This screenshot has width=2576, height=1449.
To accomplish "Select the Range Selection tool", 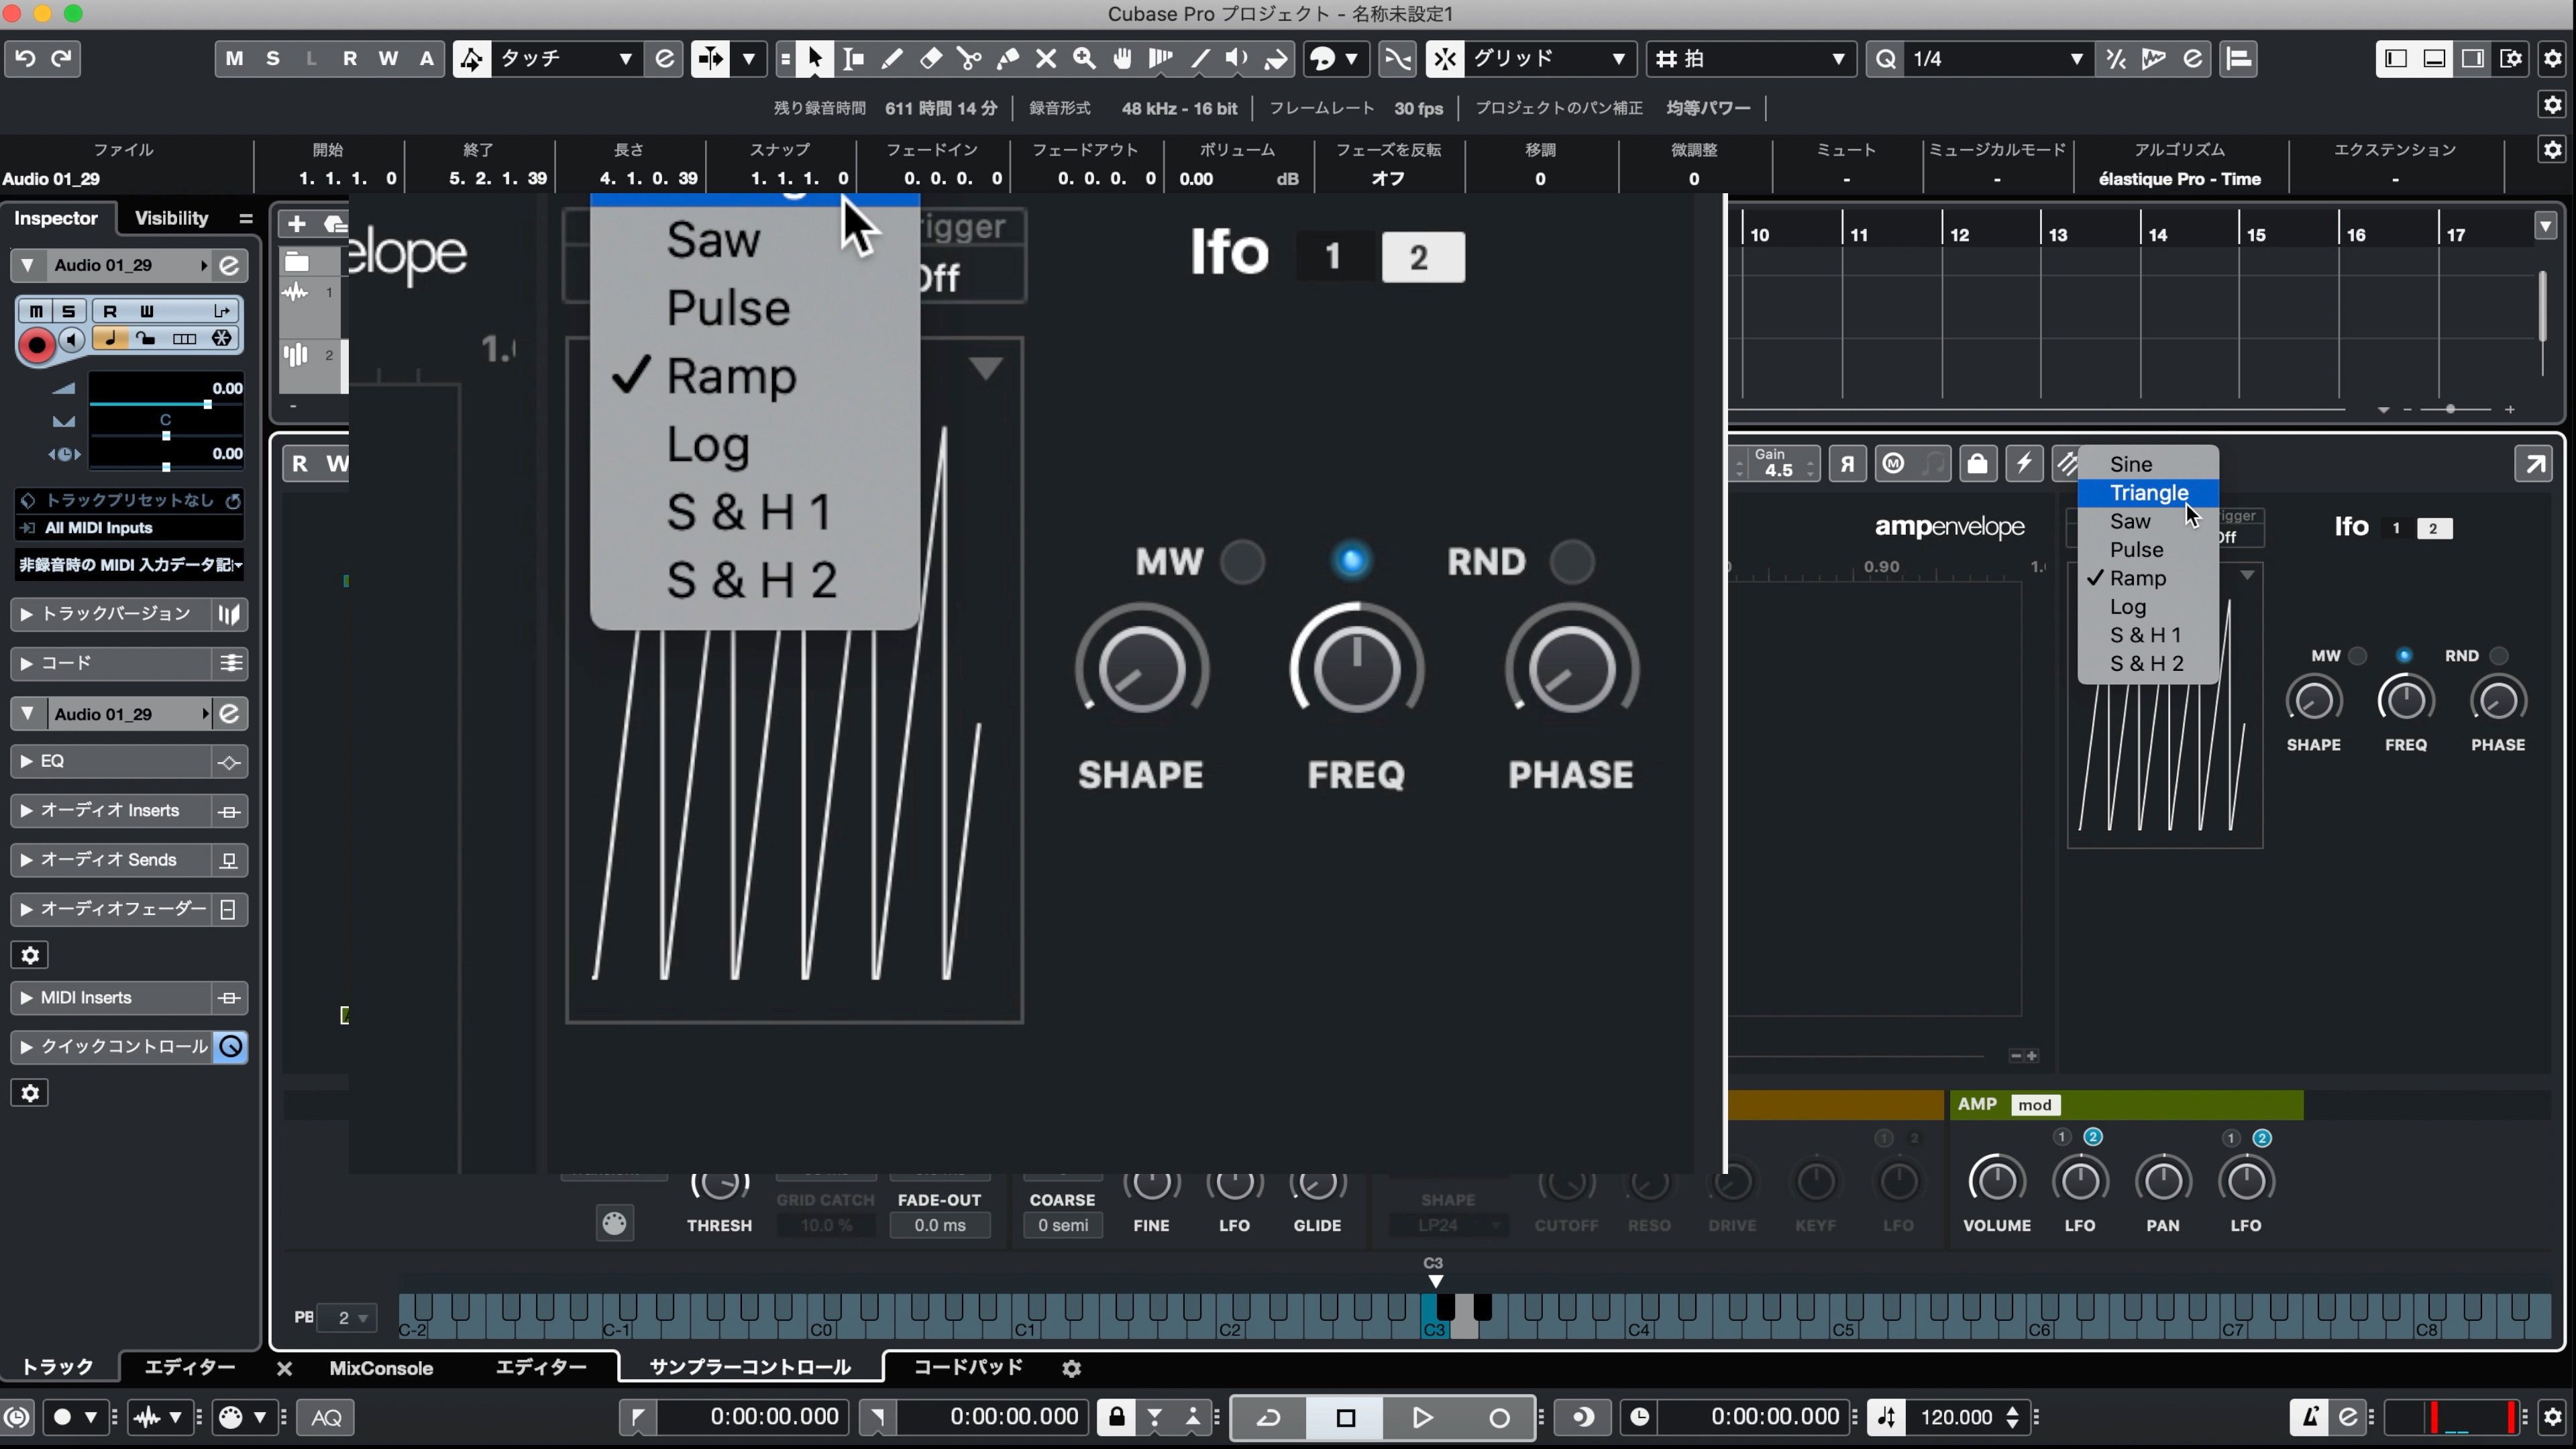I will 853,59.
